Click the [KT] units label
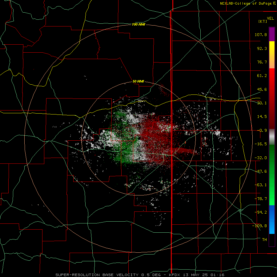277x277 pixels. (263, 21)
